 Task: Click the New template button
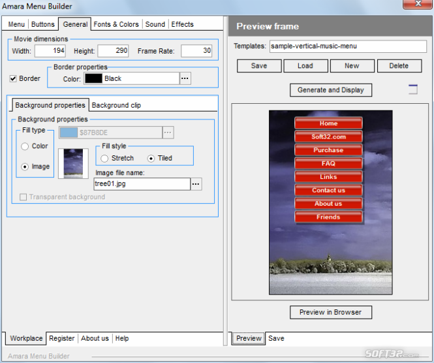pyautogui.click(x=352, y=66)
